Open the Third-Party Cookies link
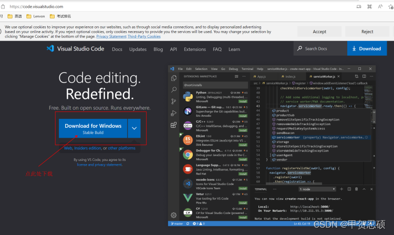The height and width of the screenshot is (235, 394). tap(144, 36)
